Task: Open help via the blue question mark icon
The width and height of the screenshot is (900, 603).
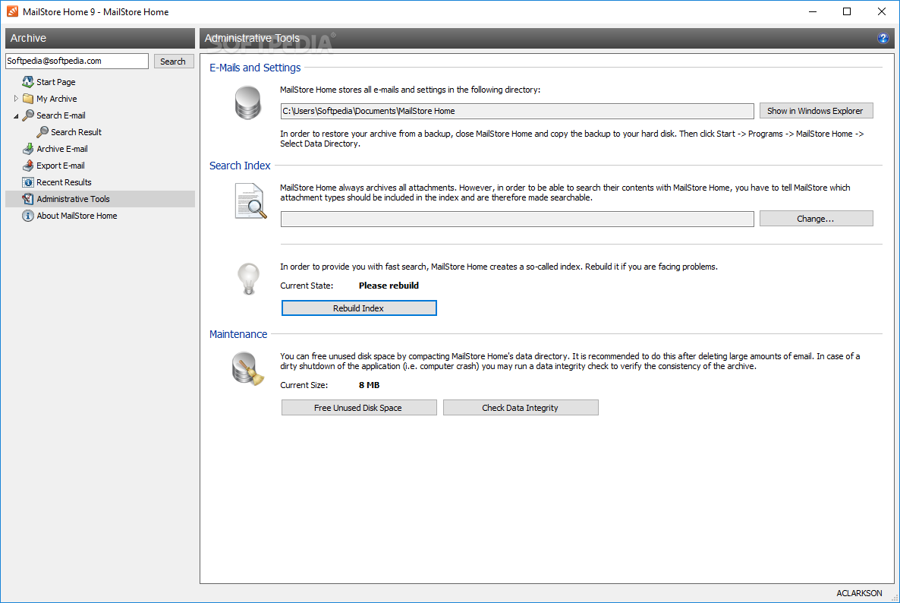Action: pyautogui.click(x=883, y=39)
